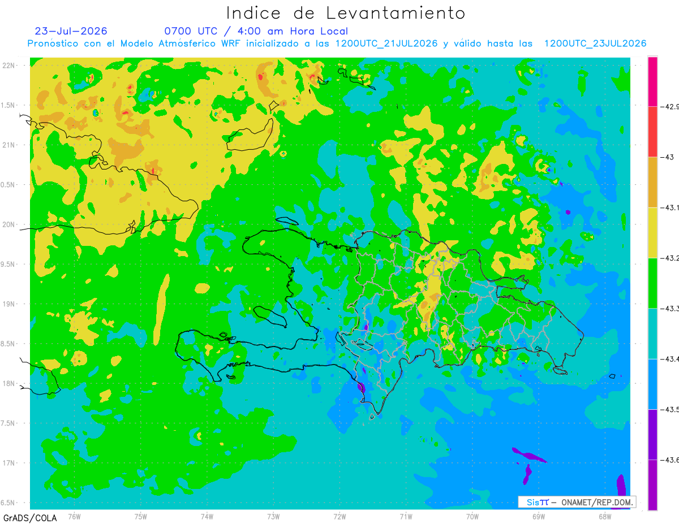The image size is (679, 524).
Task: Click the legend value "-43.4"
Action: pyautogui.click(x=671, y=359)
